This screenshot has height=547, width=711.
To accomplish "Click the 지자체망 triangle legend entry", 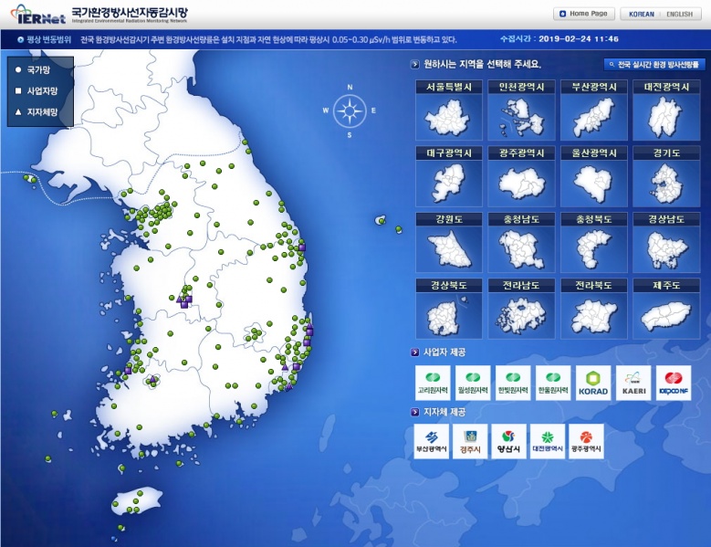I will tap(37, 111).
